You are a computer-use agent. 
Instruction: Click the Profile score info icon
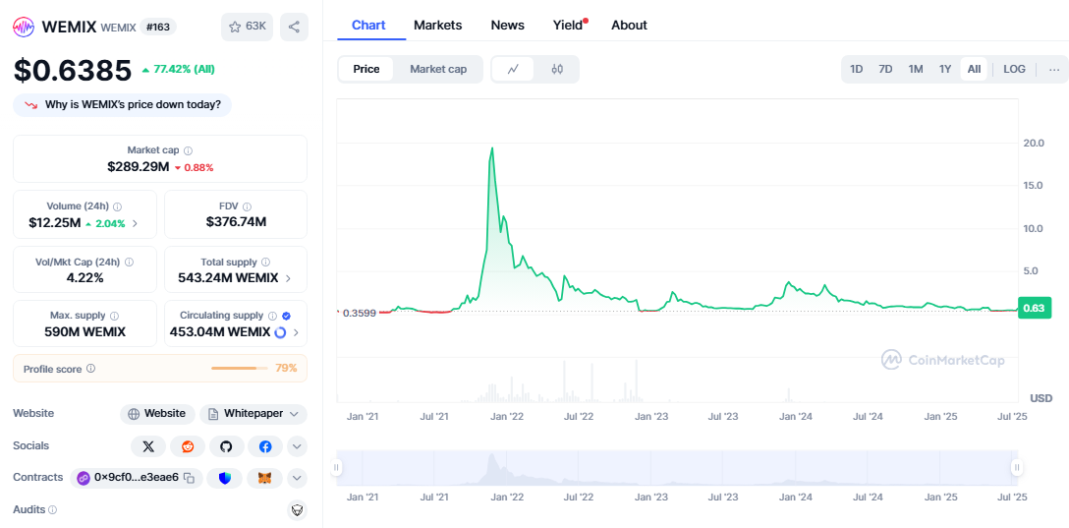pyautogui.click(x=90, y=369)
